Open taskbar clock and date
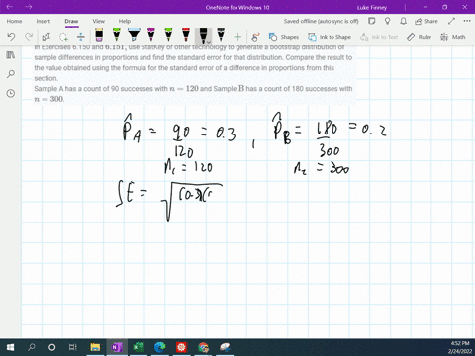This screenshot has width=475, height=356. (460, 347)
